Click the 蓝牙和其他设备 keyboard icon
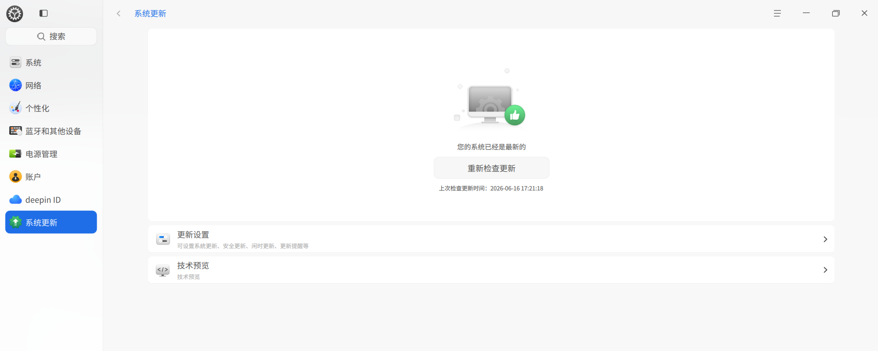 click(x=16, y=131)
